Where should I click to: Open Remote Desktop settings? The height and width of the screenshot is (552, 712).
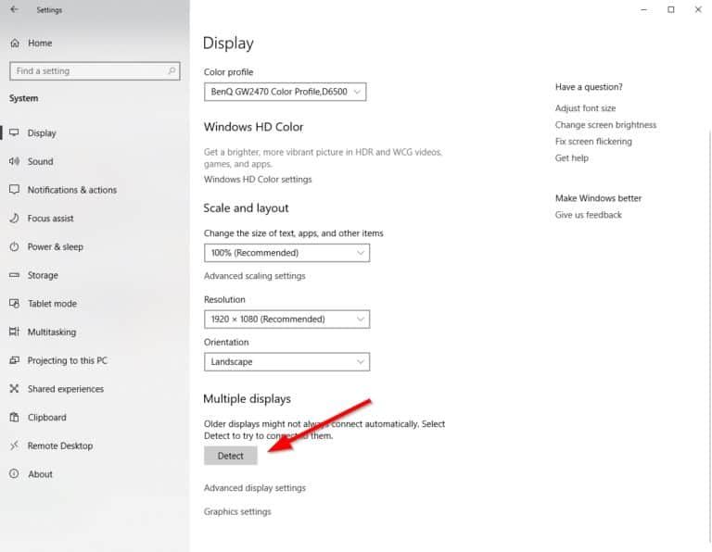[x=60, y=445]
